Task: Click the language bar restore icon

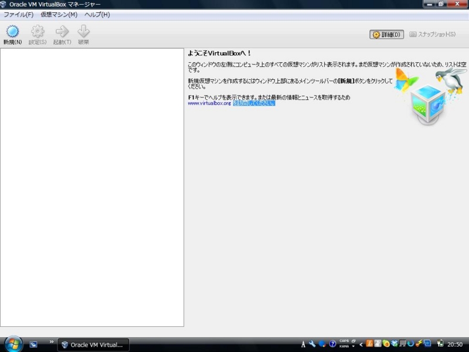Action: coord(354,341)
